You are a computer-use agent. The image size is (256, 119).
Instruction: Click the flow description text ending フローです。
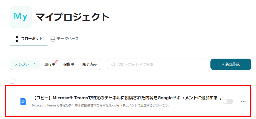(101, 105)
